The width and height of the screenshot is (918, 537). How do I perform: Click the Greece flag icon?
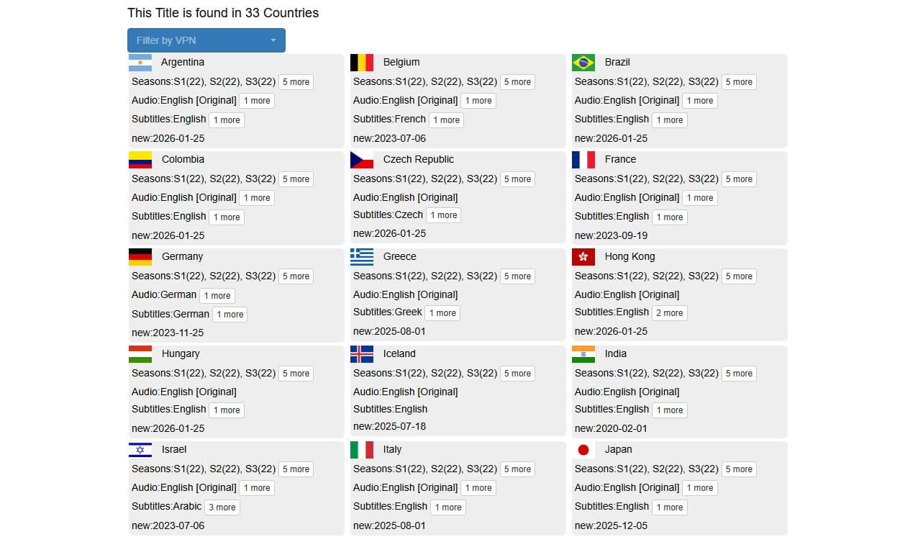pos(362,257)
